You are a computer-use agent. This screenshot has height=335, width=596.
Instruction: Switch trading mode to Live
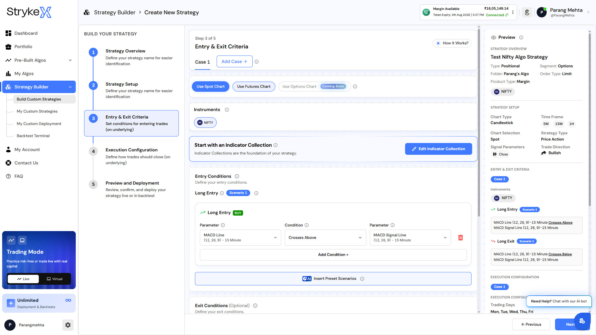tap(23, 279)
